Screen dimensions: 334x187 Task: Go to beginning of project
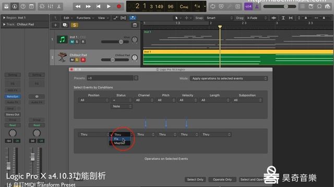point(99,7)
